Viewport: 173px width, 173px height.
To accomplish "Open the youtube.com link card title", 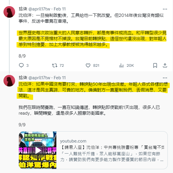I will click(x=113, y=147).
